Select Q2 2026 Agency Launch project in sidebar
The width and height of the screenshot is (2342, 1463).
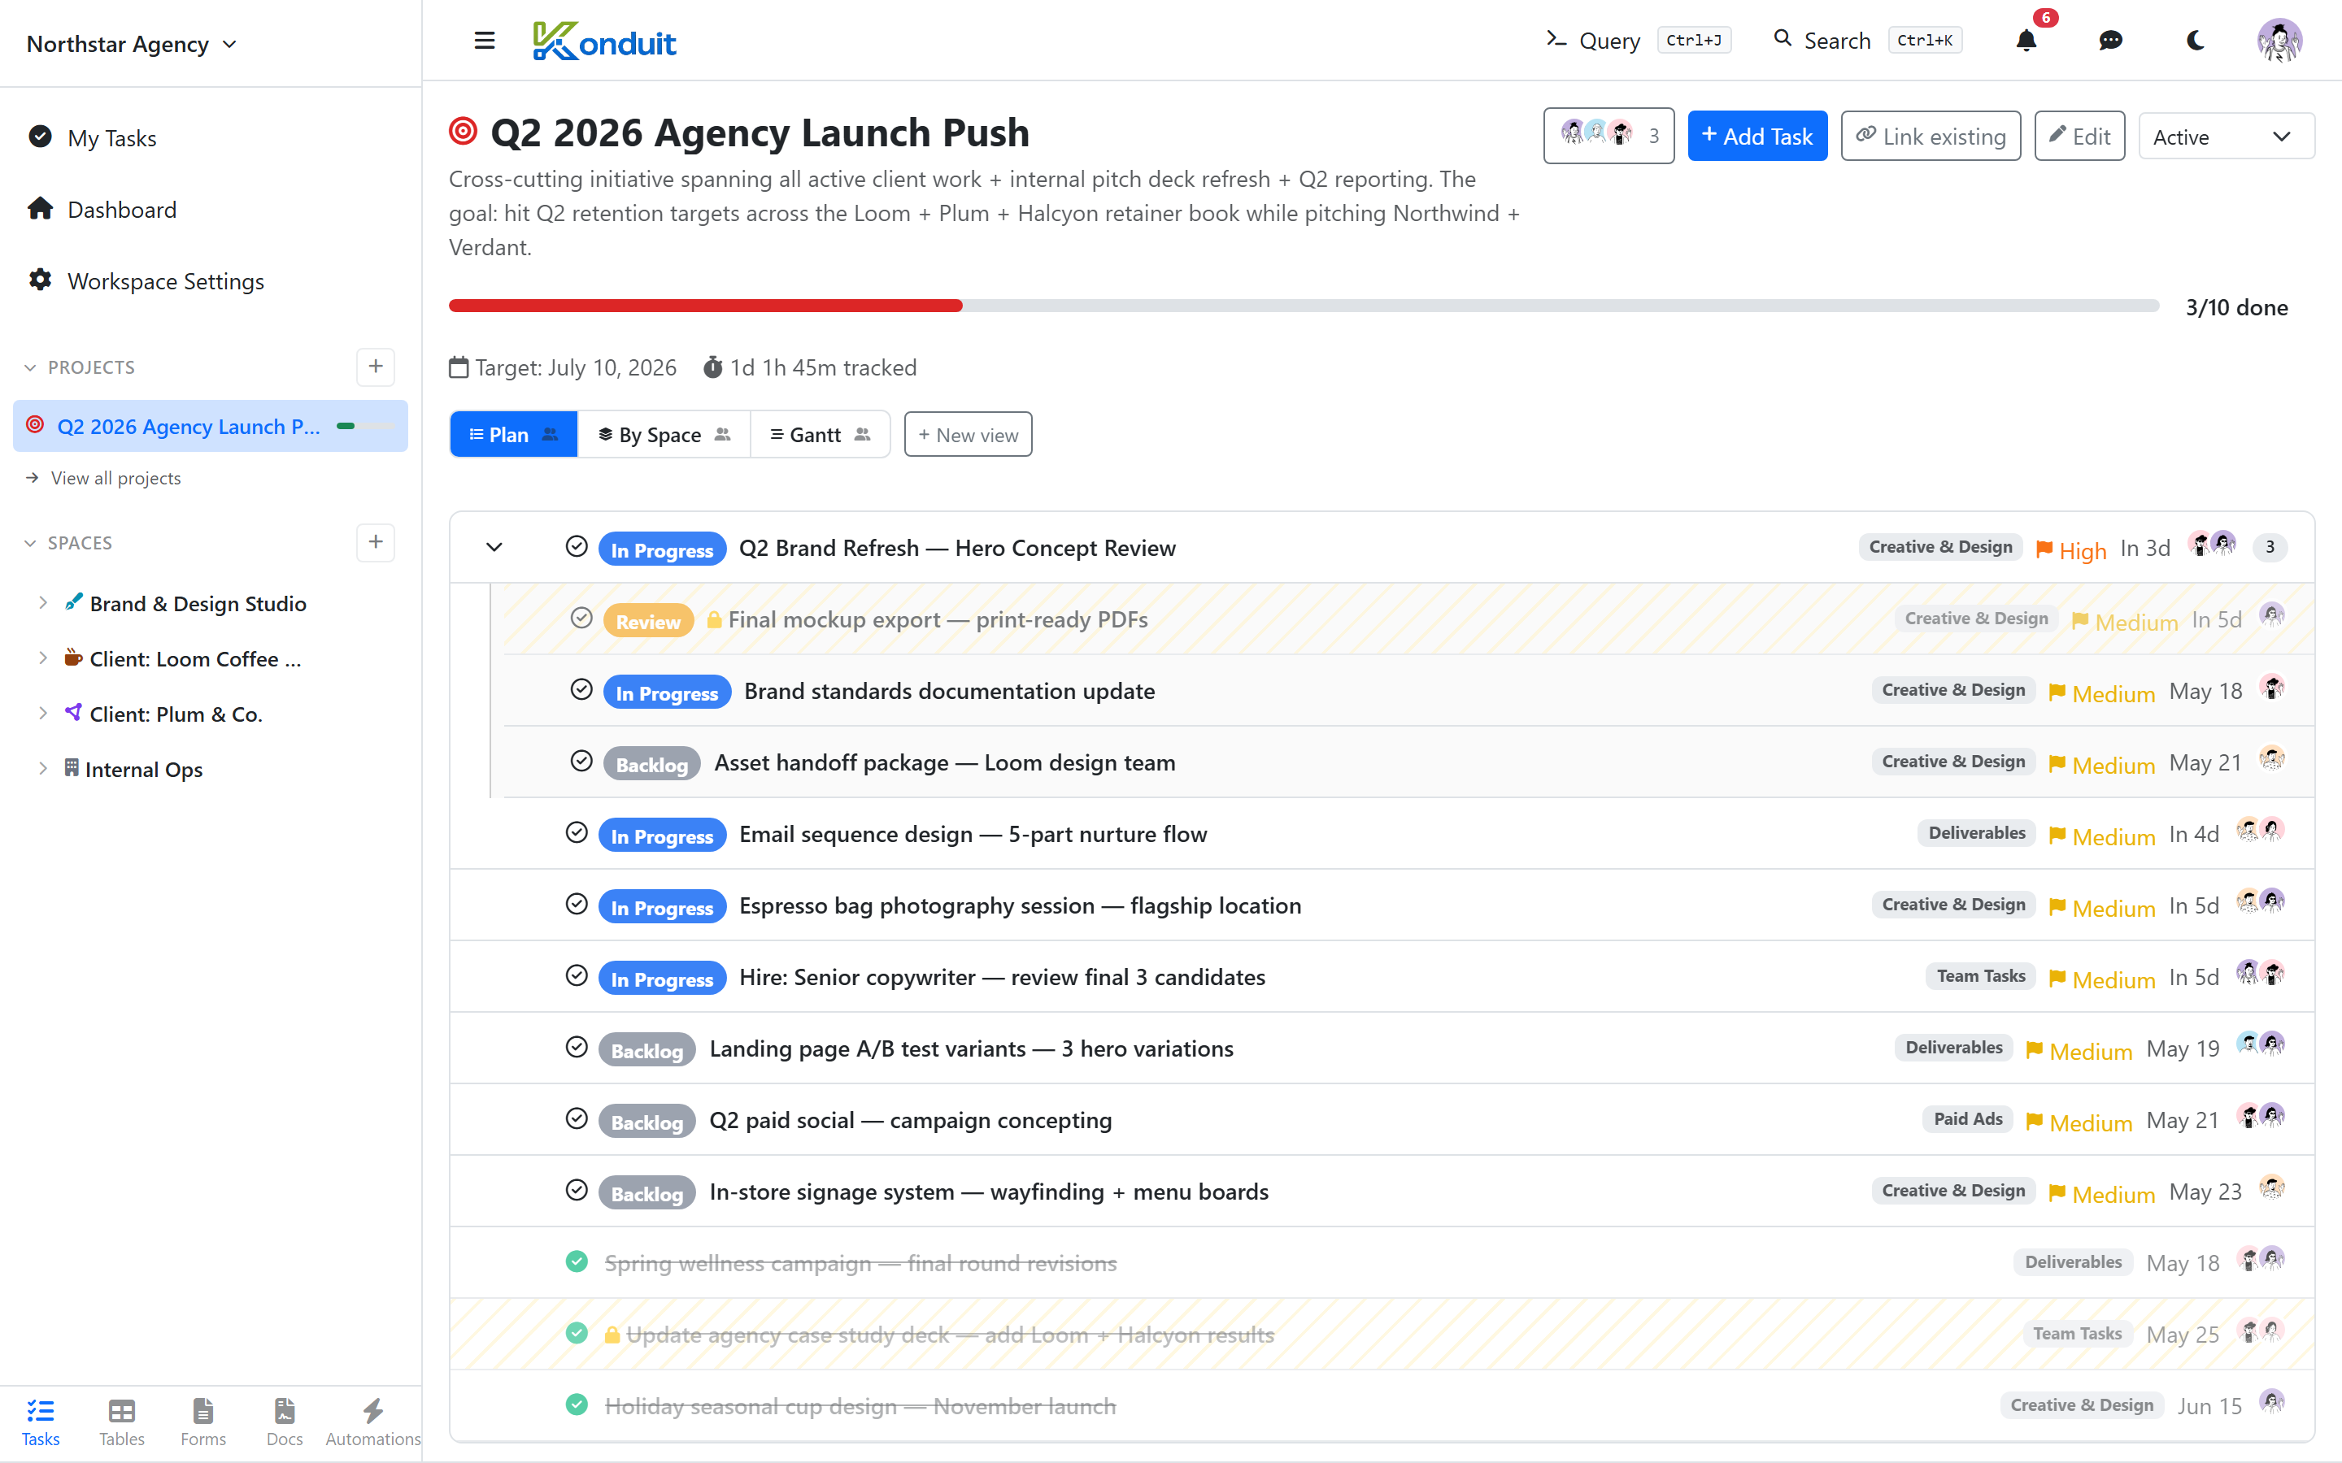pos(210,427)
